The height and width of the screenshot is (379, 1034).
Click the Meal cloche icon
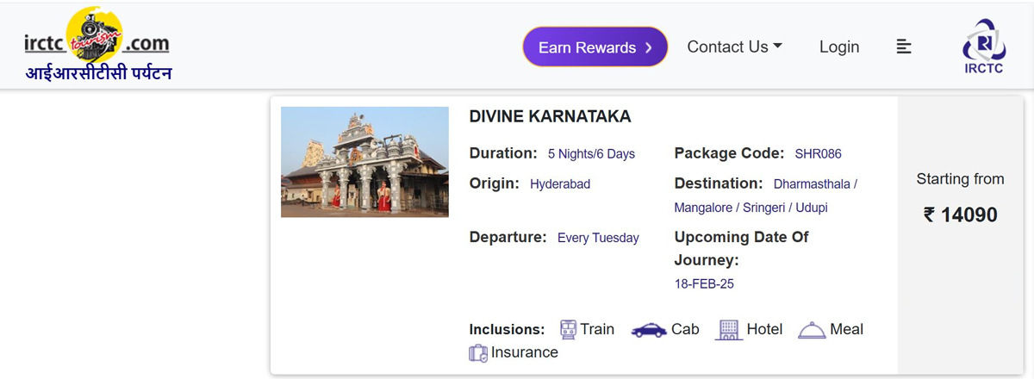812,330
